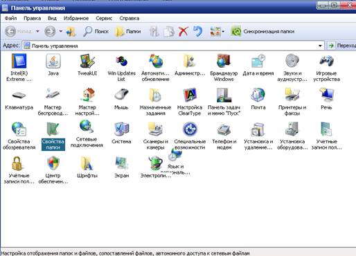Click the Move To toolbar icon
This screenshot has height=256, width=356.
[154, 31]
